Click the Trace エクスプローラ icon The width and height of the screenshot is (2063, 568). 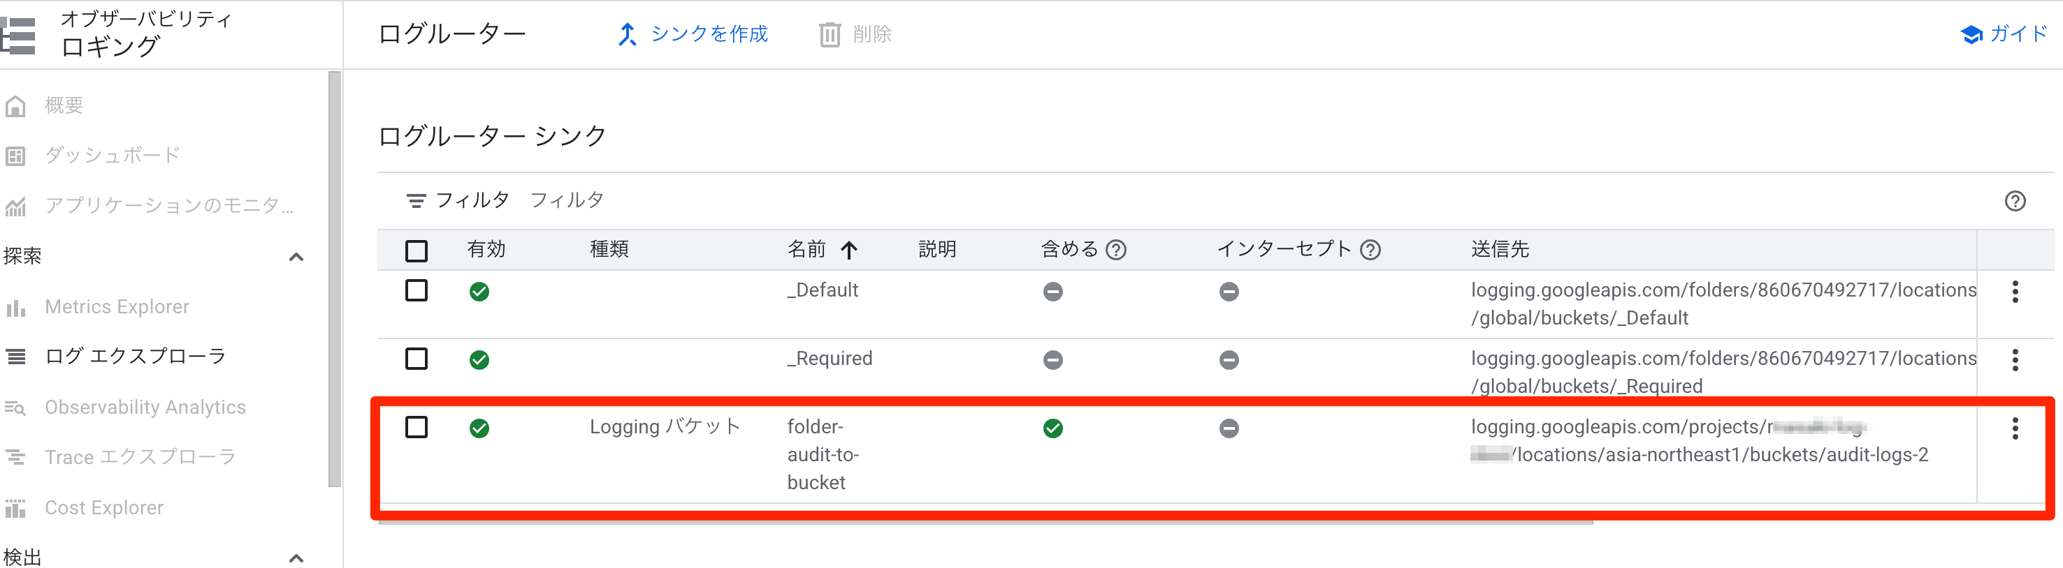pyautogui.click(x=15, y=458)
